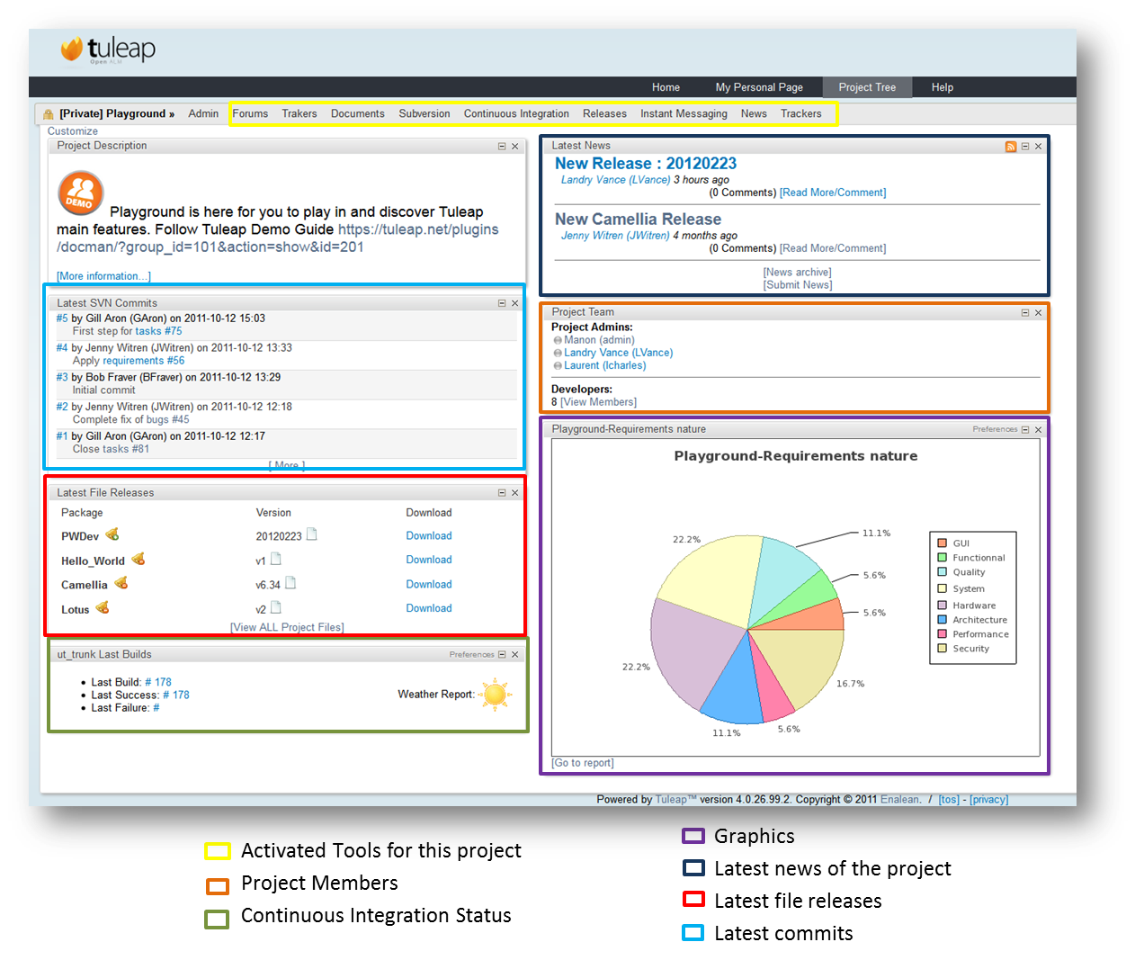Click the sunny Weather Report icon
Image resolution: width=1135 pixels, height=960 pixels.
(495, 695)
